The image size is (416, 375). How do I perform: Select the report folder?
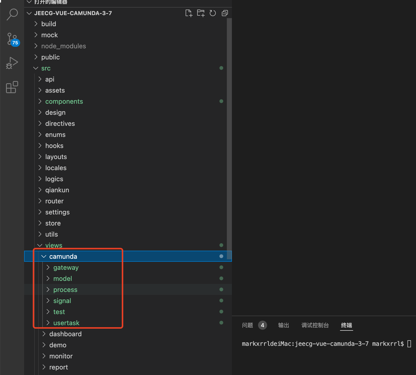tap(128, 367)
